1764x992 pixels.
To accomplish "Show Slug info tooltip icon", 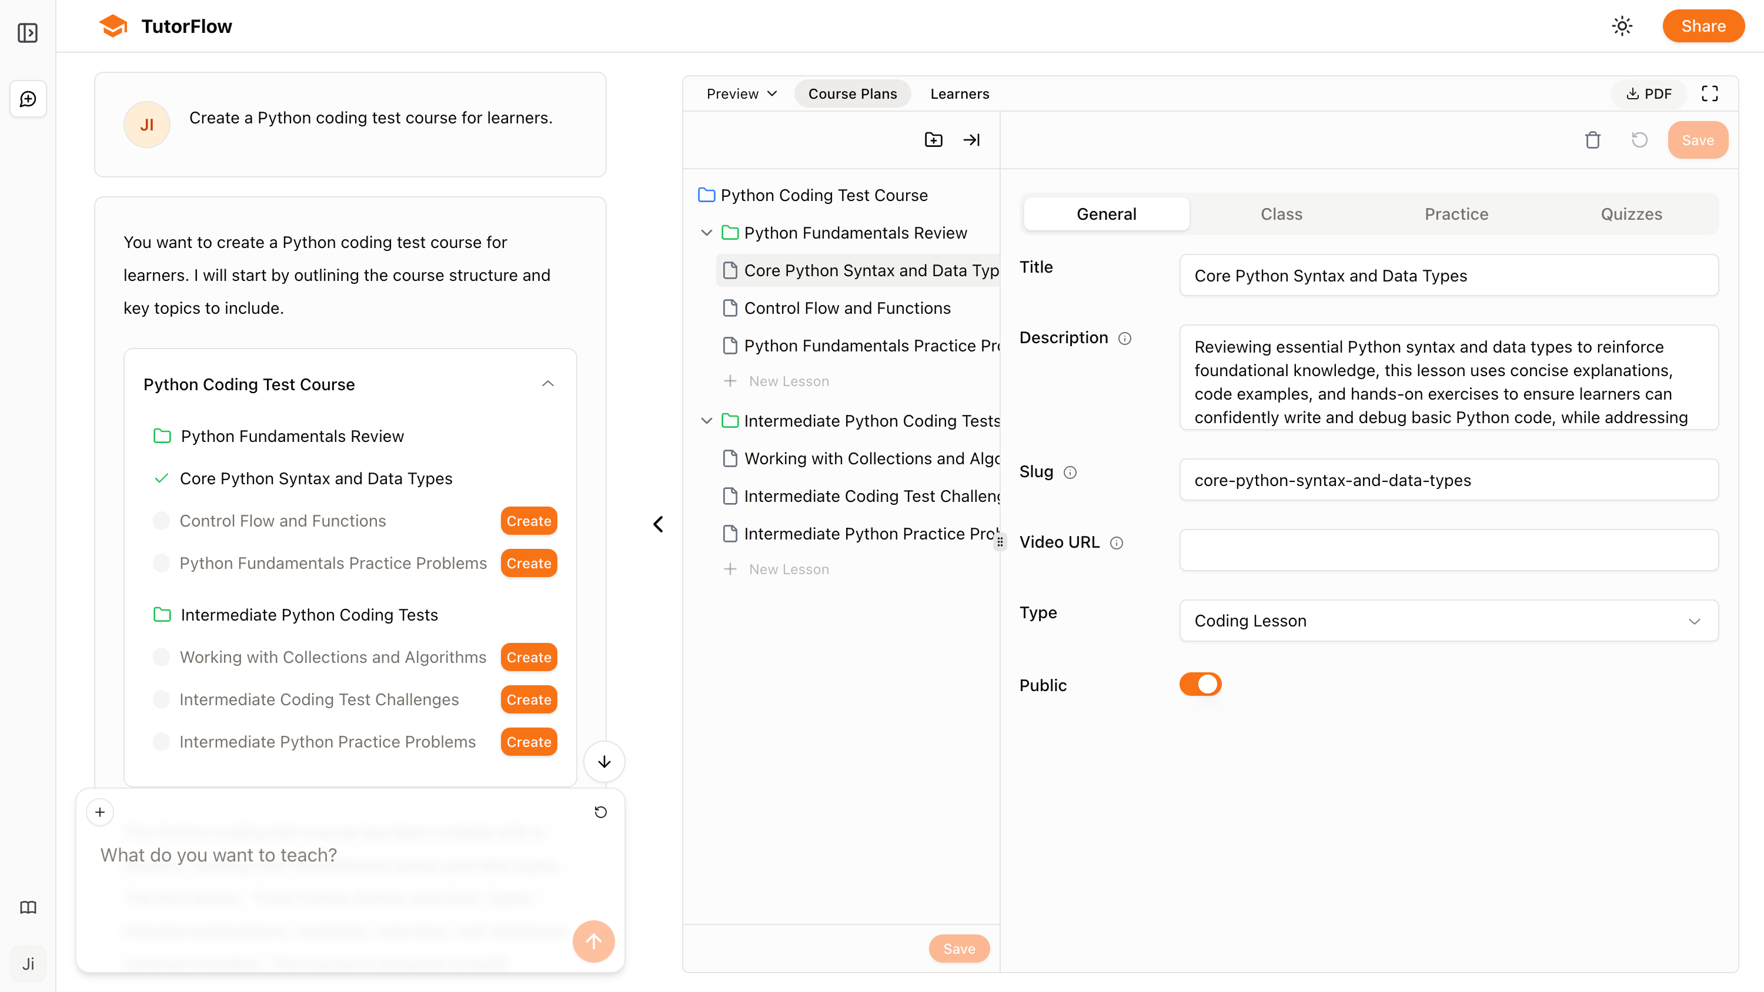I will point(1070,472).
